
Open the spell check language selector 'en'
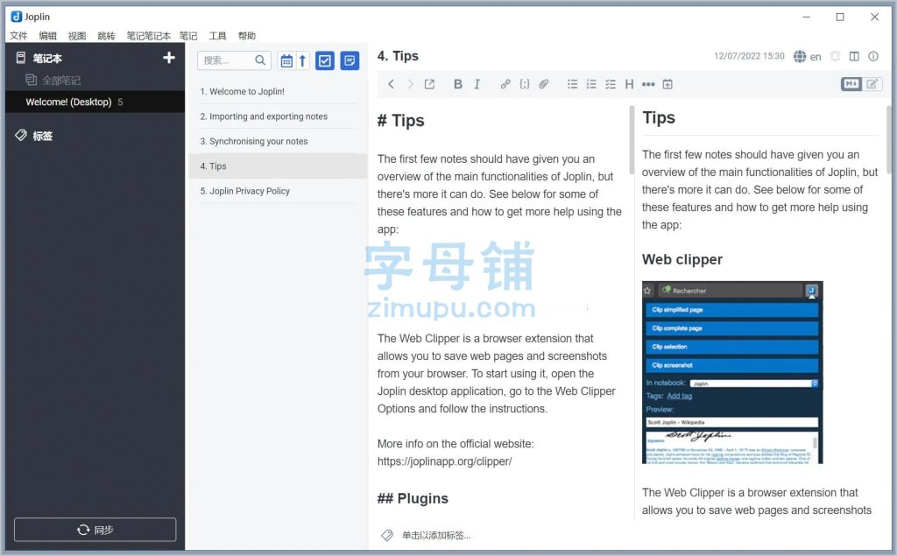[x=807, y=57]
